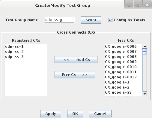Select CX_google-a3 in Free CXs

pyautogui.click(x=123, y=92)
